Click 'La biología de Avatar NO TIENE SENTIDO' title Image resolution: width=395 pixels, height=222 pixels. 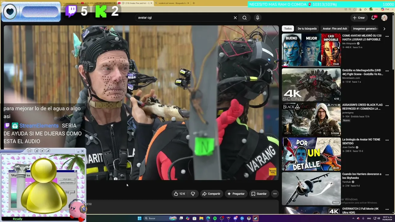361,142
